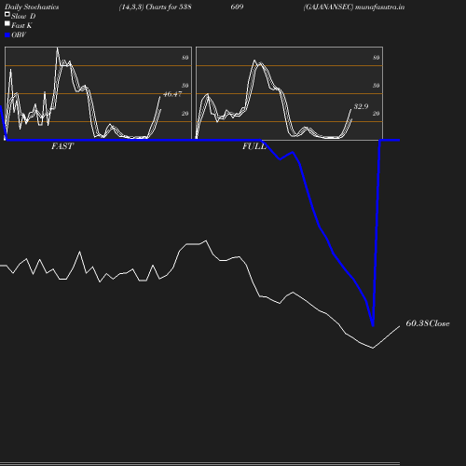466x466 pixels.
Task: Click the 'OBV' legend text
Action: point(19,34)
